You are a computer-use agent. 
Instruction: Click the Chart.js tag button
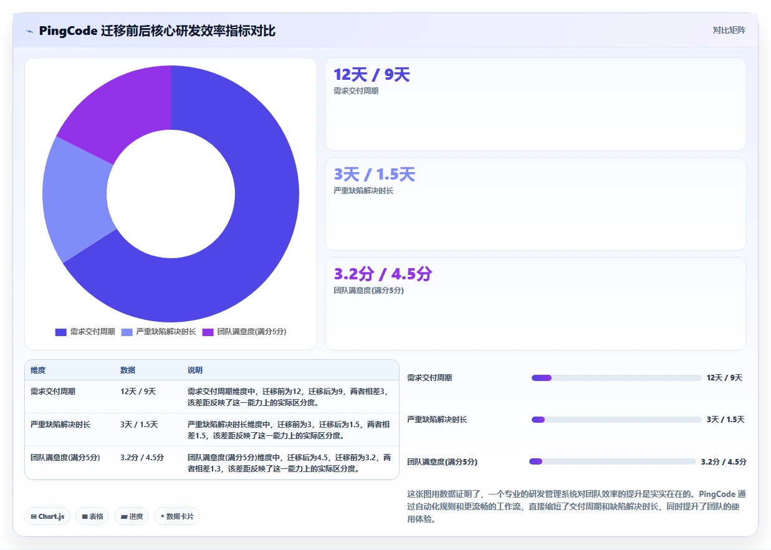click(x=47, y=516)
